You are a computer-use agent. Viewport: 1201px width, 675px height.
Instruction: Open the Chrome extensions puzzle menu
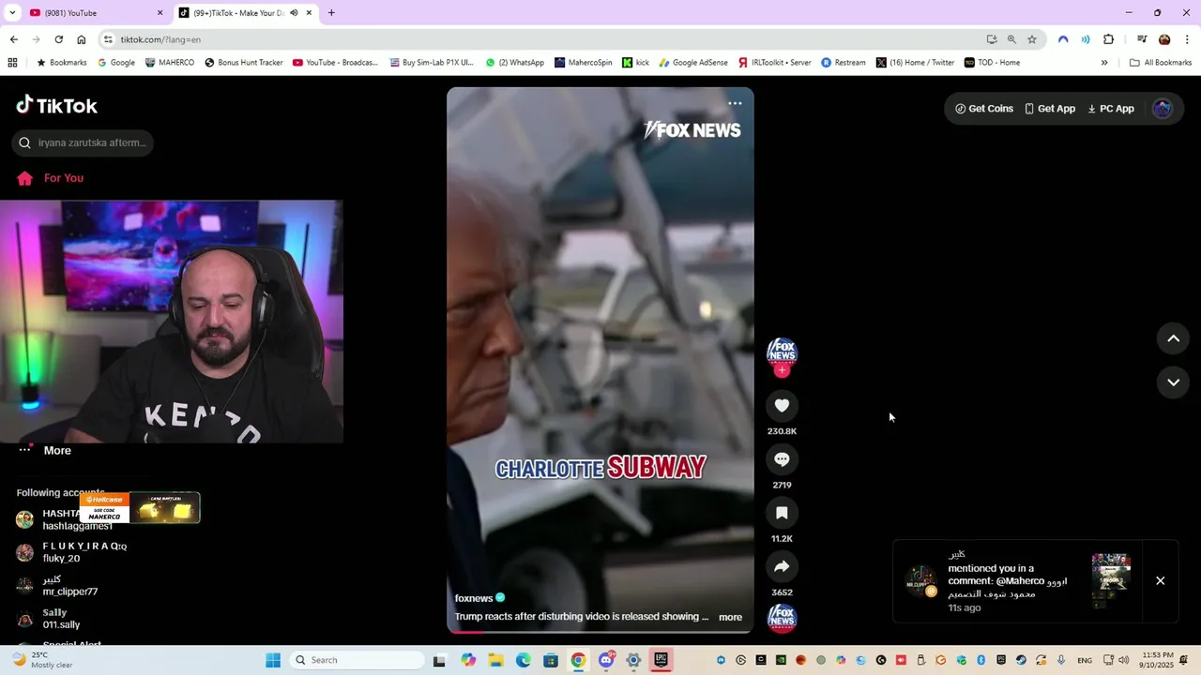pos(1108,39)
